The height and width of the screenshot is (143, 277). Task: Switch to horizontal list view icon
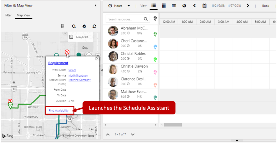154,6
